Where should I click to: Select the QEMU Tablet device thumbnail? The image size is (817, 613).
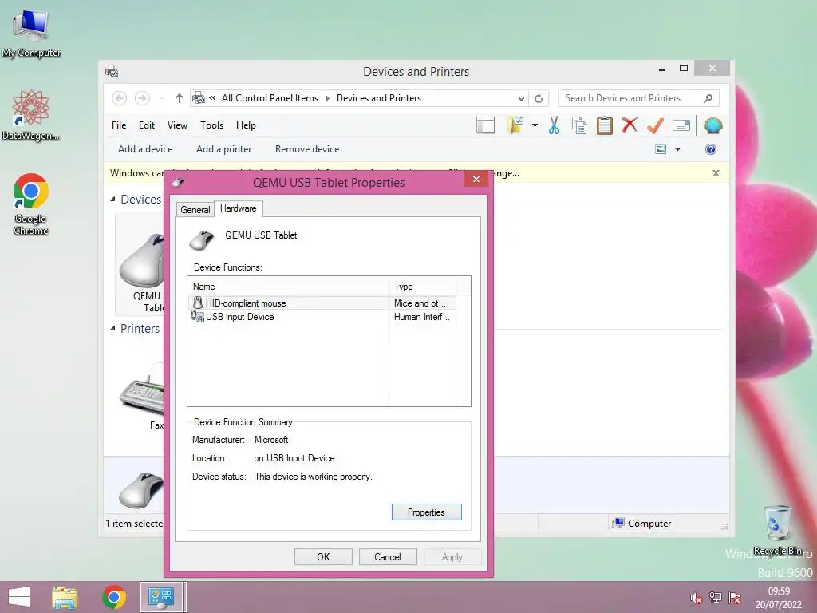(x=141, y=265)
